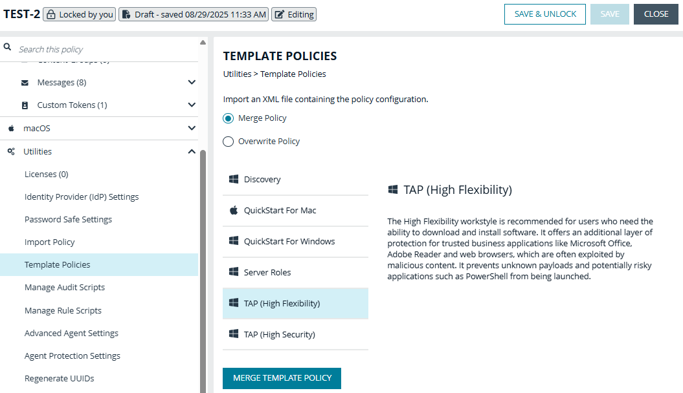
Task: Click the MERGE TEMPLATE POLICY button
Action: tap(282, 378)
